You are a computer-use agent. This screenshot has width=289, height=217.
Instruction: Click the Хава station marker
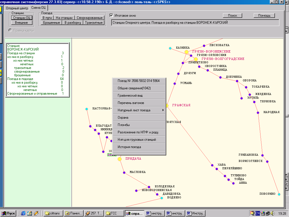[x=212, y=165]
